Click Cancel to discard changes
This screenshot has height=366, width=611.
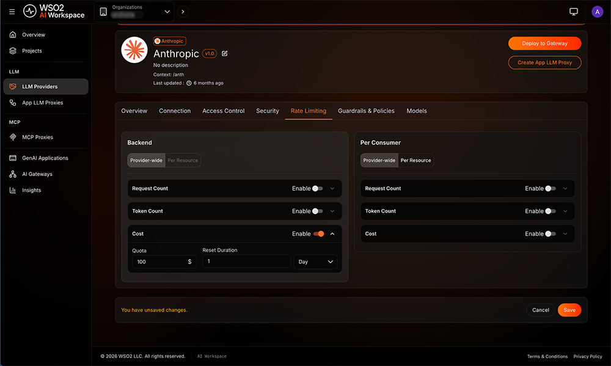pyautogui.click(x=541, y=310)
